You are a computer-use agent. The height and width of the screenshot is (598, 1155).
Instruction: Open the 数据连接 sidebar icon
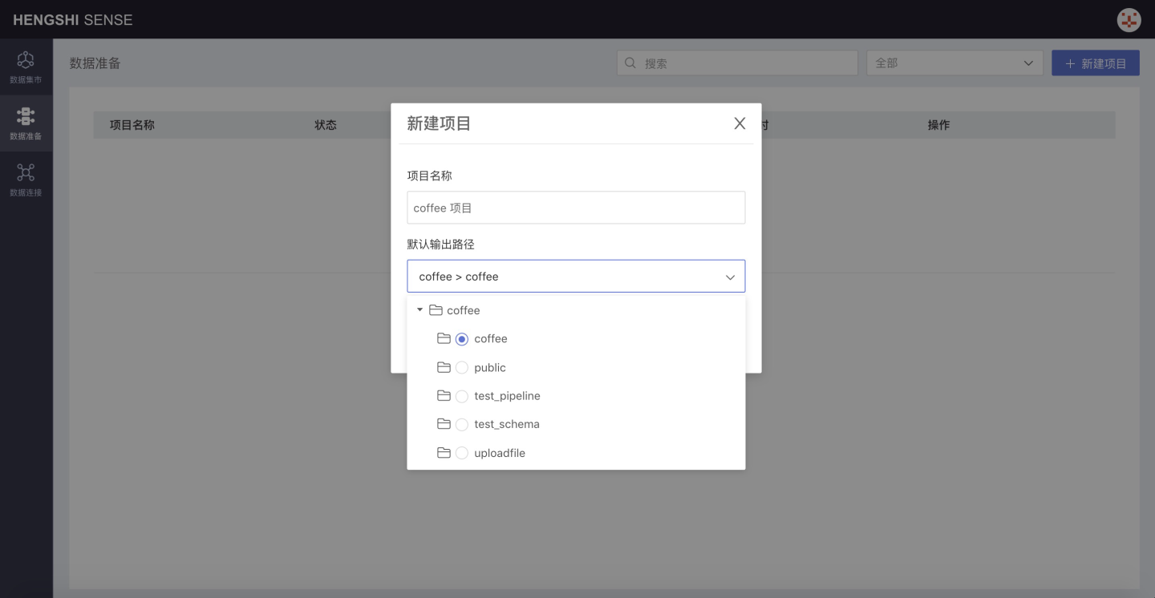coord(26,180)
